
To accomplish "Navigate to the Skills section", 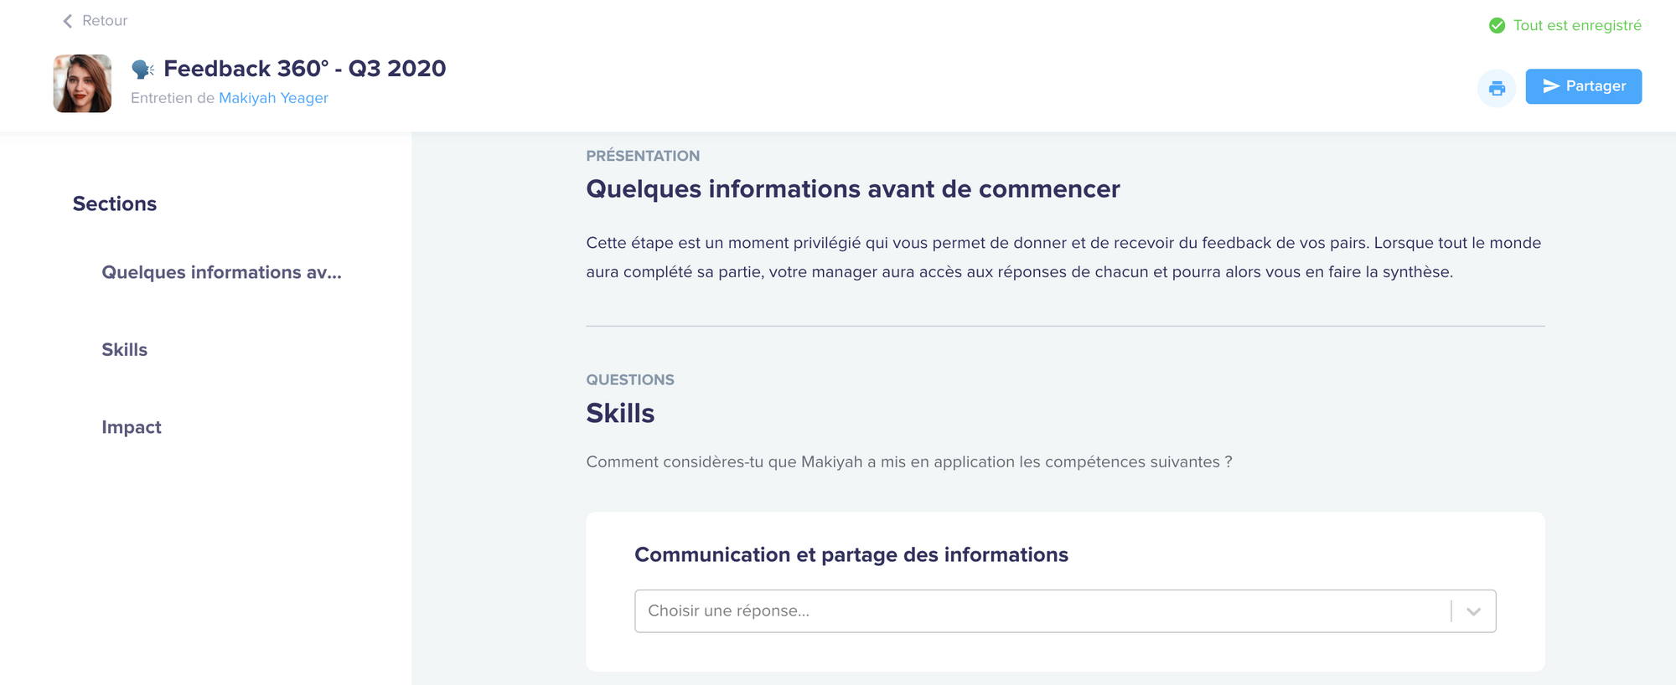I will pyautogui.click(x=124, y=350).
